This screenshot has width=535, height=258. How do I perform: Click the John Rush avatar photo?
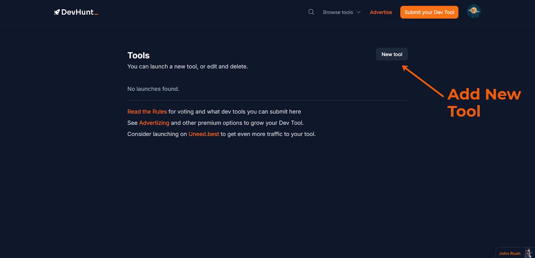tap(528, 253)
